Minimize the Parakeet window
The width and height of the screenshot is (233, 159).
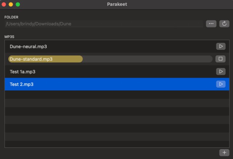[x=11, y=4]
